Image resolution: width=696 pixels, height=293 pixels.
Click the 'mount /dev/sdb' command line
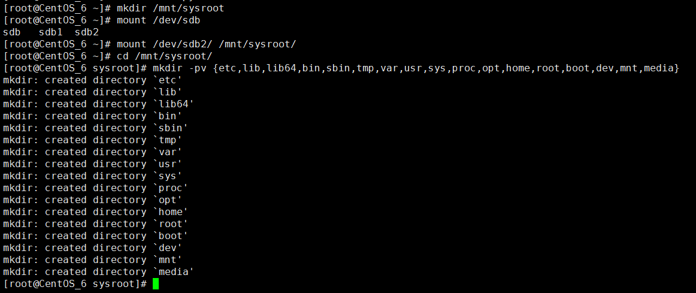pyautogui.click(x=159, y=20)
